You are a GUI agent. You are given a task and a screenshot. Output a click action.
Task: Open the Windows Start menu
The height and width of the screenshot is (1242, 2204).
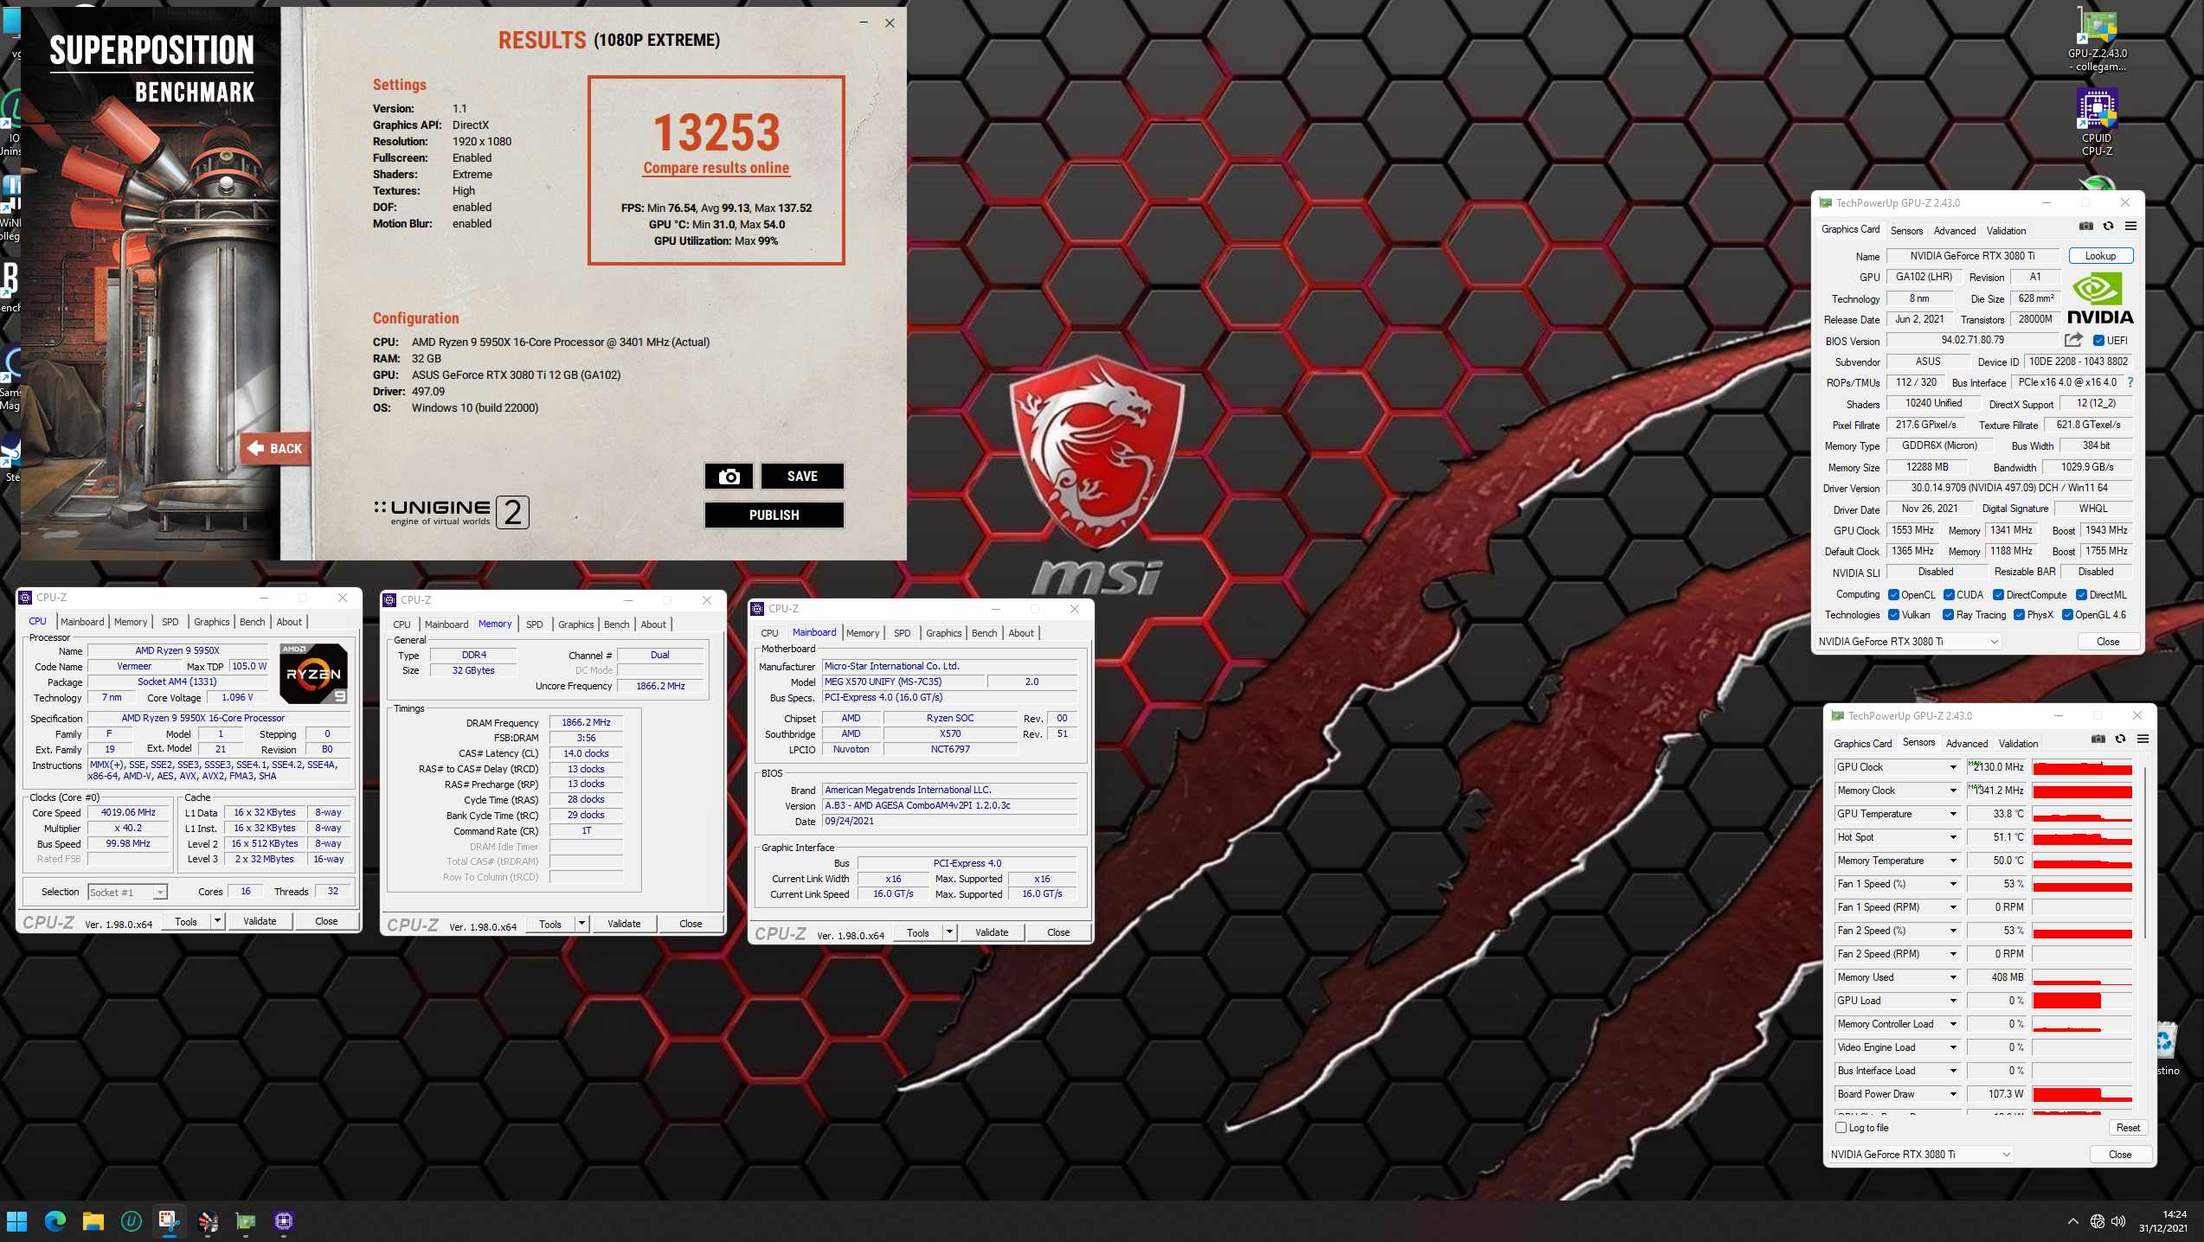17,1221
